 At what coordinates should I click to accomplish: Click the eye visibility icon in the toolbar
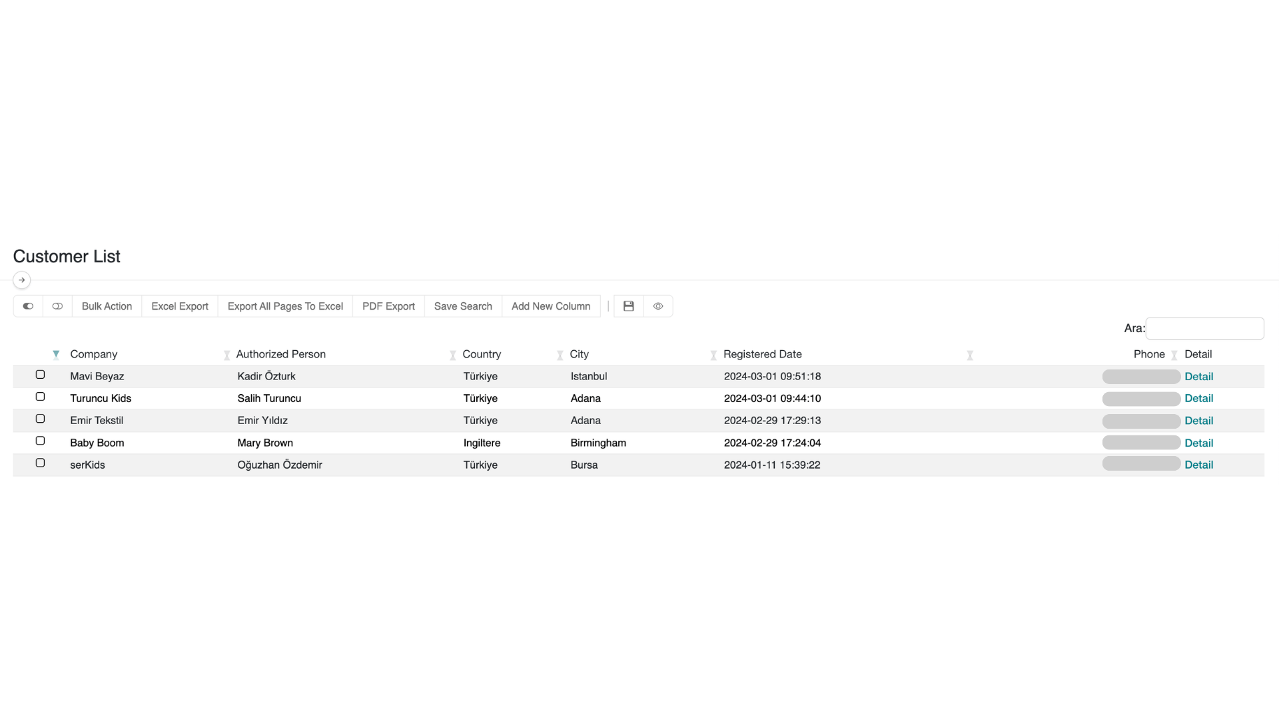[658, 306]
